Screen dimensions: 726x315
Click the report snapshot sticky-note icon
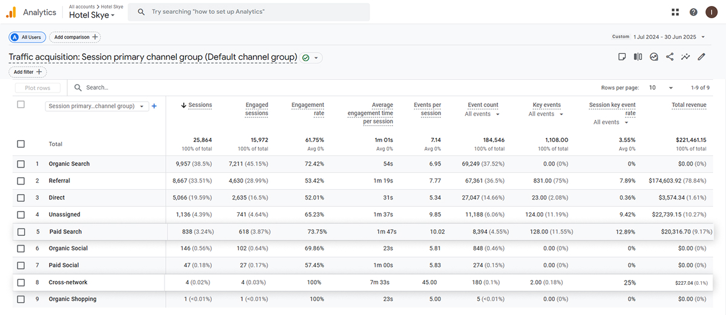coord(622,57)
